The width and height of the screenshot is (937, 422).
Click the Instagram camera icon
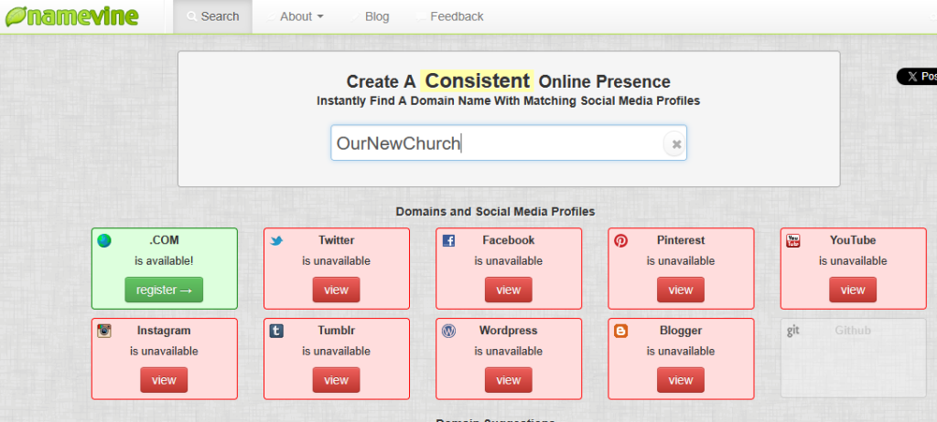pyautogui.click(x=104, y=331)
